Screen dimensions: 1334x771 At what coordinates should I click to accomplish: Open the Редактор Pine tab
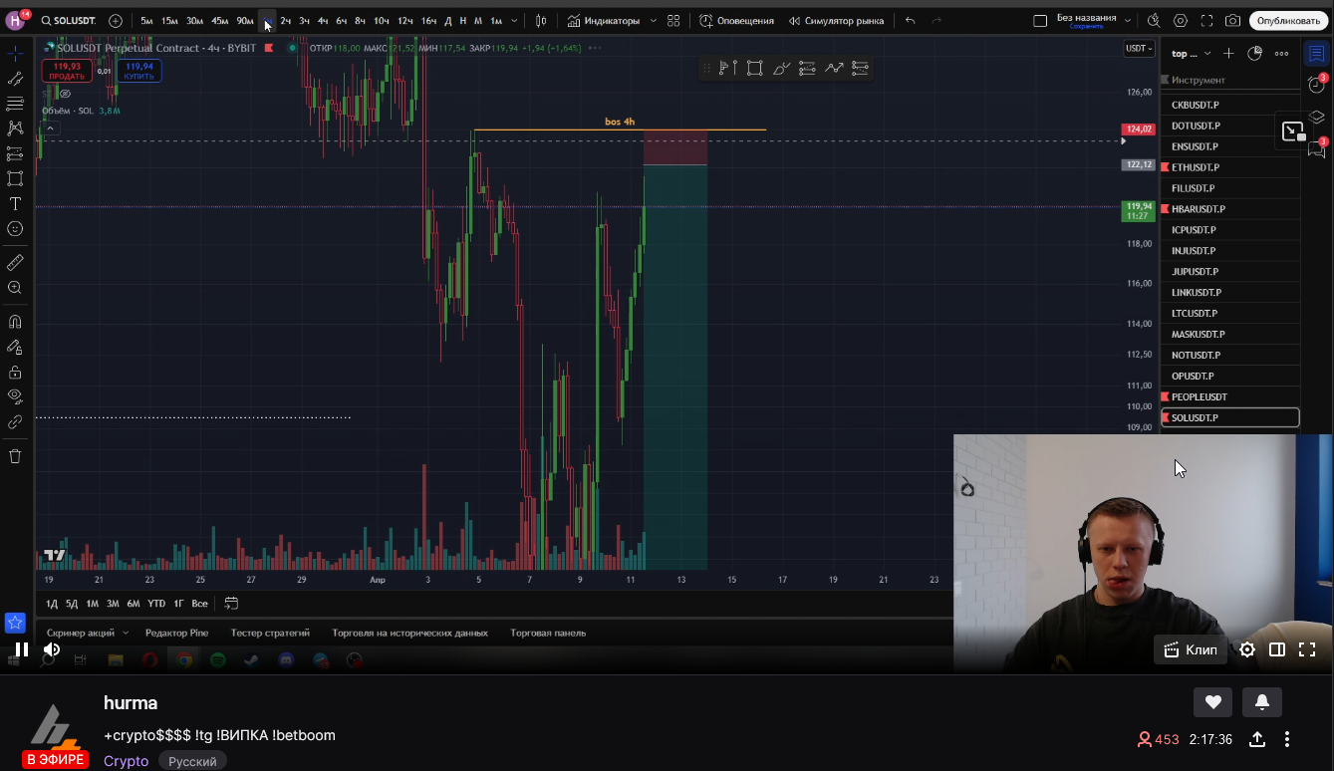176,633
